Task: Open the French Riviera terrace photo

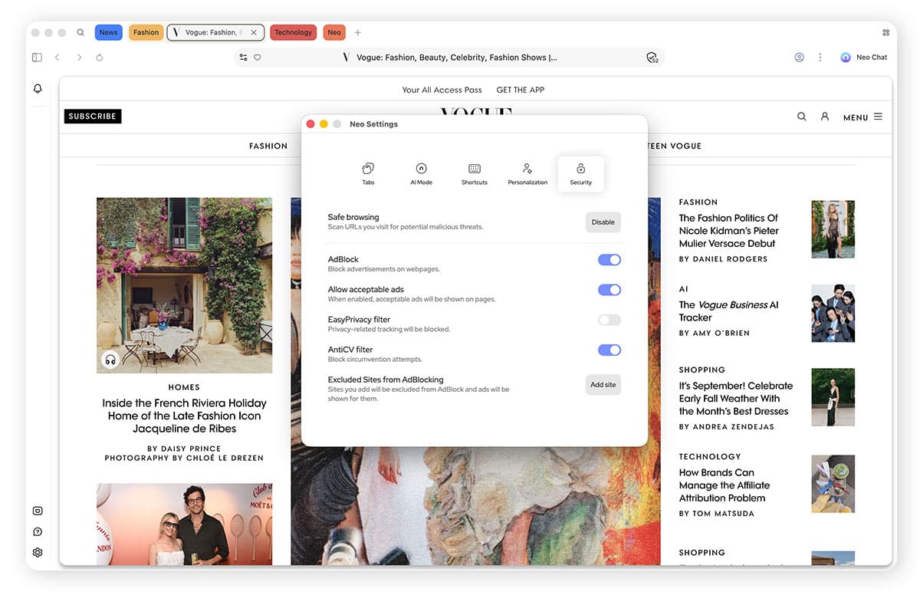Action: (184, 285)
